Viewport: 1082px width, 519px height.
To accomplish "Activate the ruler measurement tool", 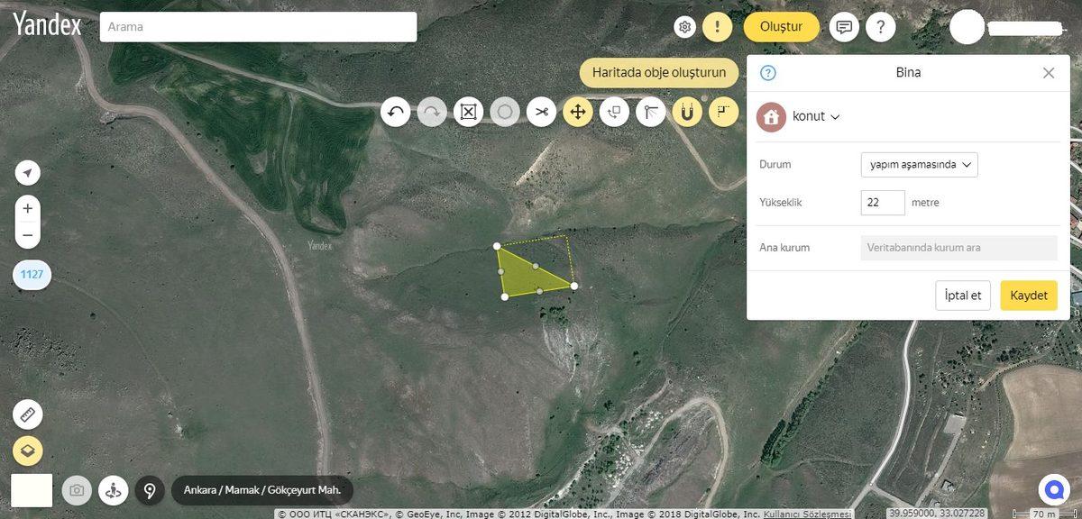I will pyautogui.click(x=27, y=414).
